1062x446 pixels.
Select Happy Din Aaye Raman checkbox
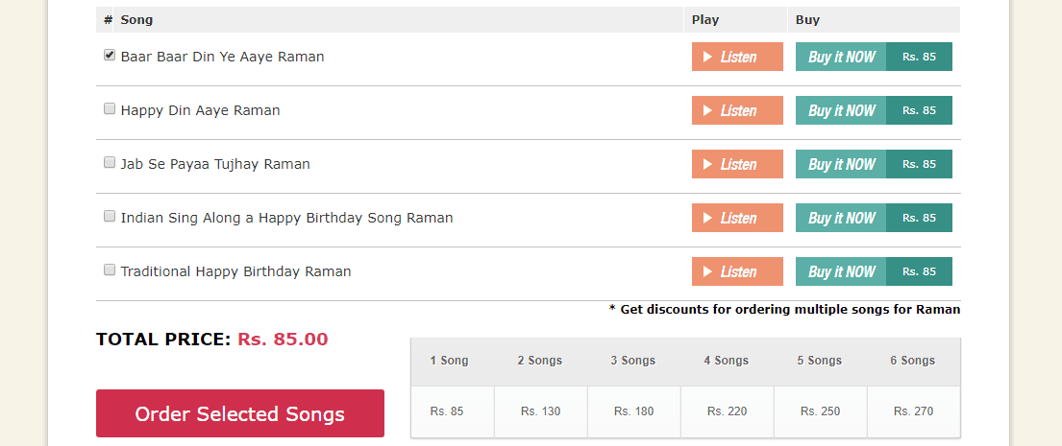(109, 108)
